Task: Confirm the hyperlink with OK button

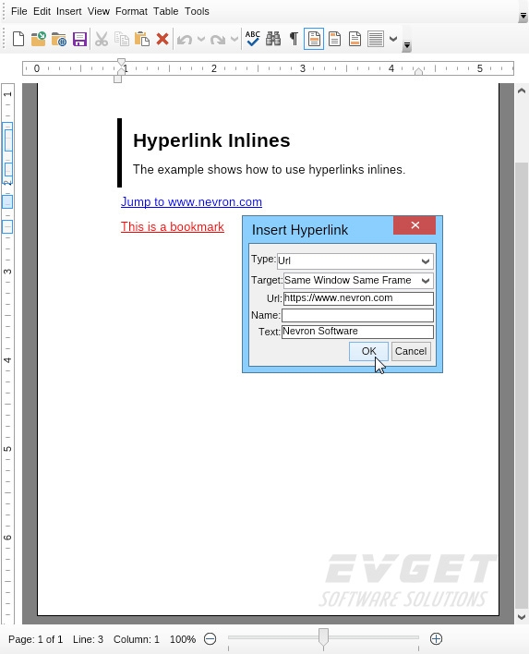Action: (368, 351)
